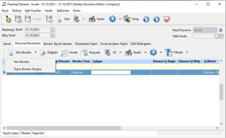Click the red checkmark icon in toolbar
The height and width of the screenshot is (138, 226).
[167, 19]
